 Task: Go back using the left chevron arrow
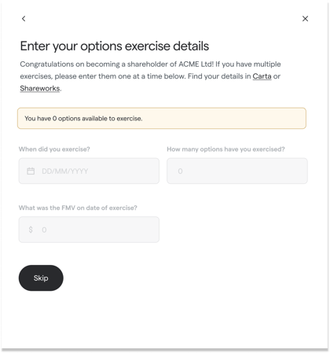tap(24, 19)
